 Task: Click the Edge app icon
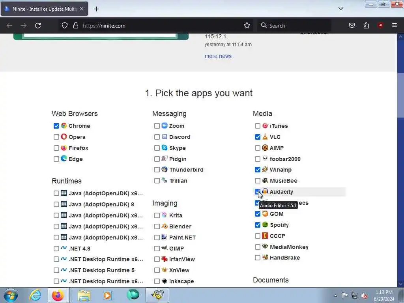[64, 159]
